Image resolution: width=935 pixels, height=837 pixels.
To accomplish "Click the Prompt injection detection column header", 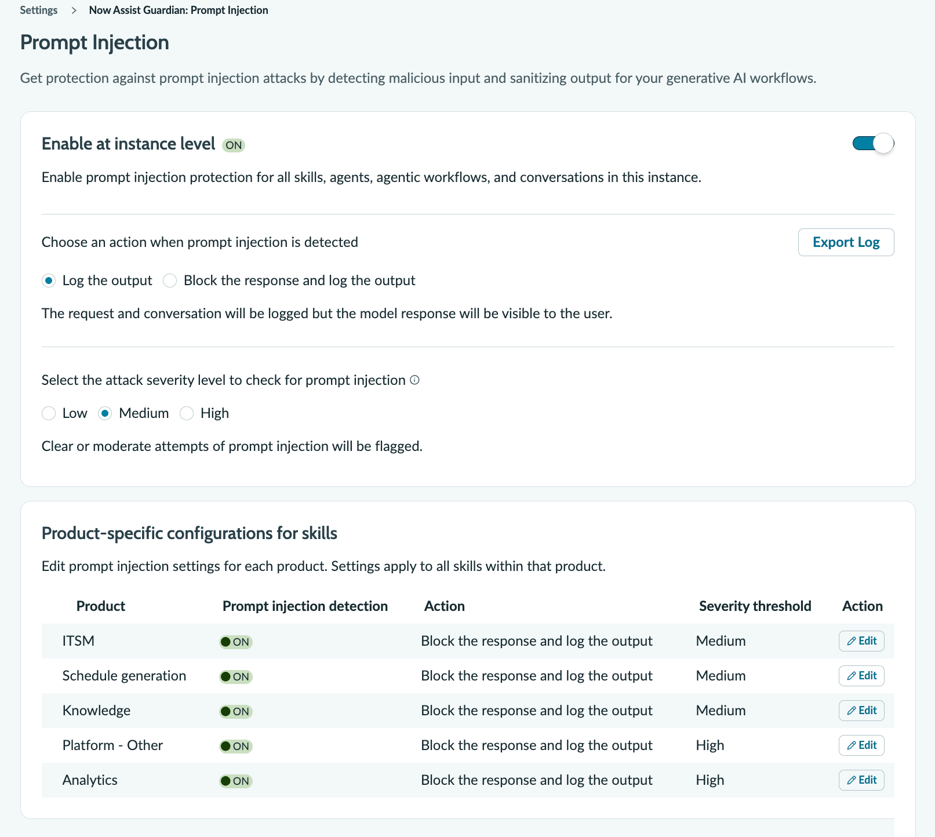I will click(305, 606).
